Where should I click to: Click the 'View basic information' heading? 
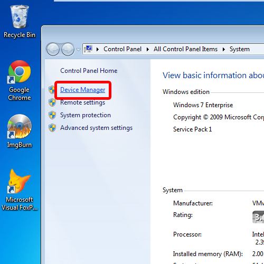click(213, 76)
